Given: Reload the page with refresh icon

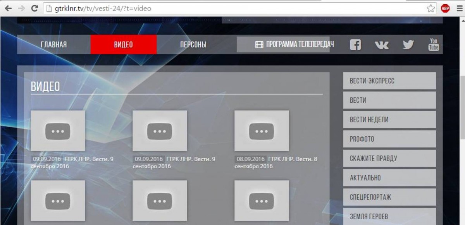Looking at the screenshot, I should pos(35,8).
